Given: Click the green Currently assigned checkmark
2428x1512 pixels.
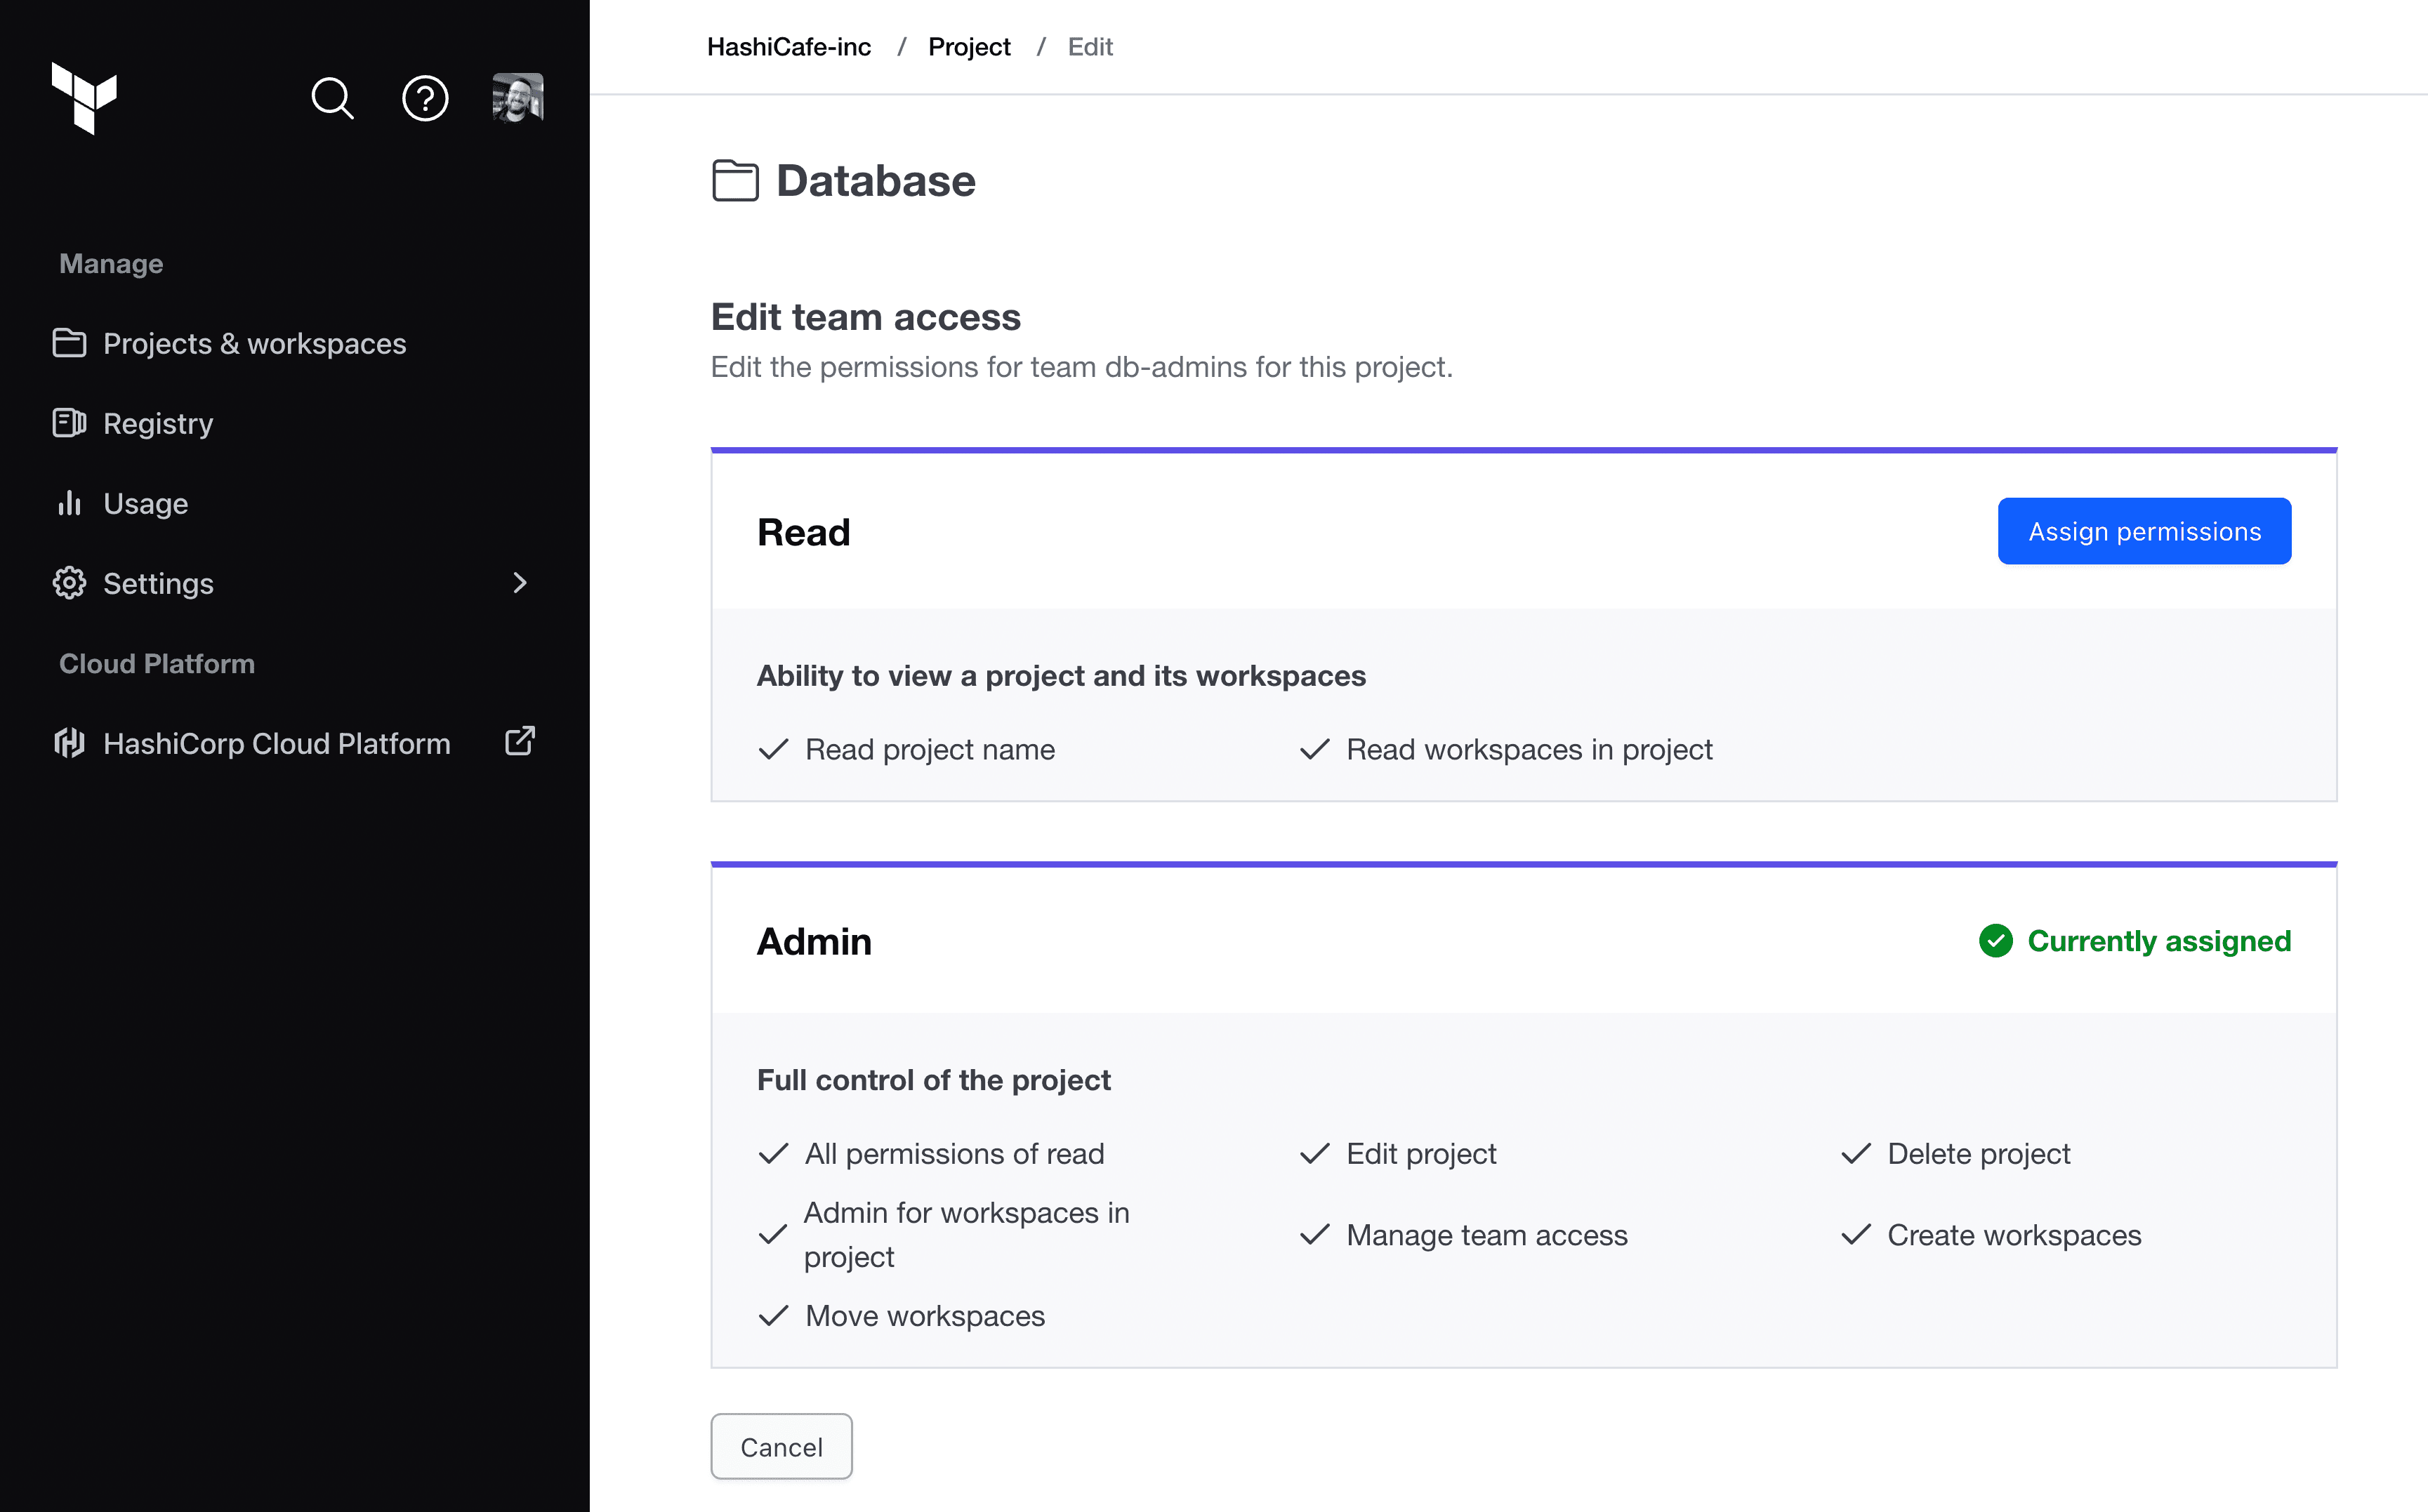Looking at the screenshot, I should (1995, 941).
